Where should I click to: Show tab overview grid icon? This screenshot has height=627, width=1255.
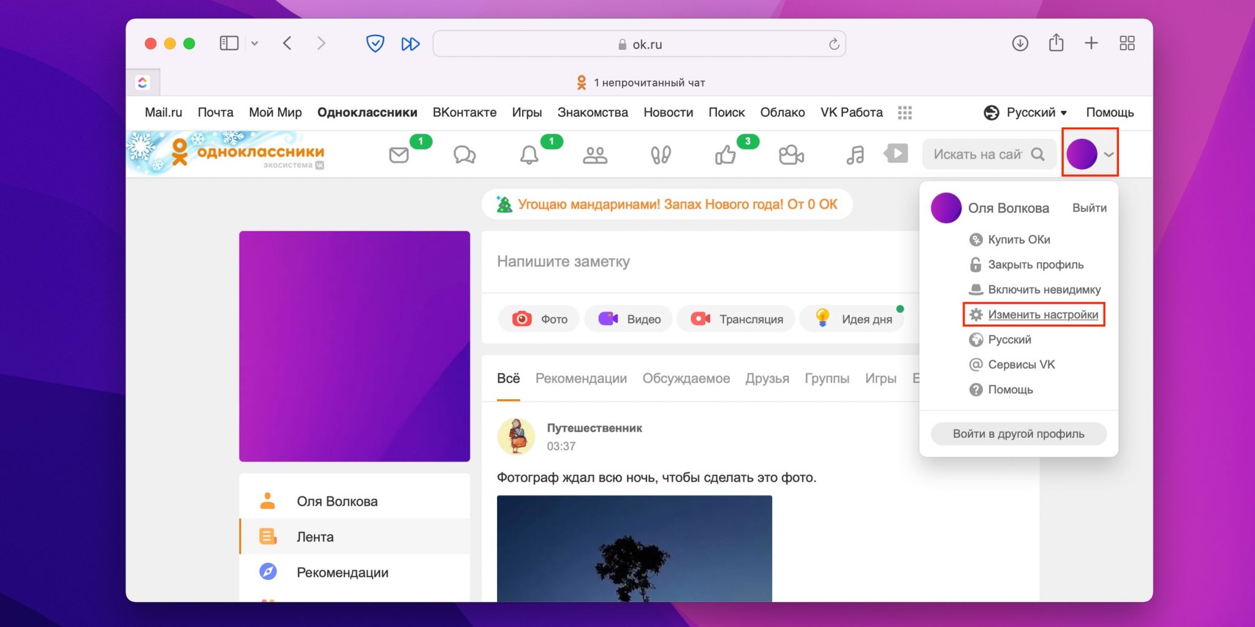pos(1127,43)
